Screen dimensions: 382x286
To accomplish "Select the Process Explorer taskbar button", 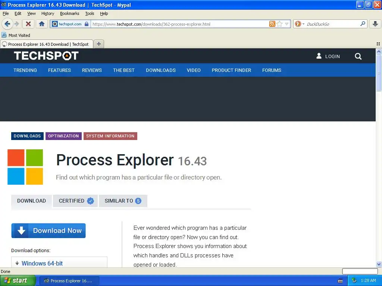I will click(x=69, y=281).
